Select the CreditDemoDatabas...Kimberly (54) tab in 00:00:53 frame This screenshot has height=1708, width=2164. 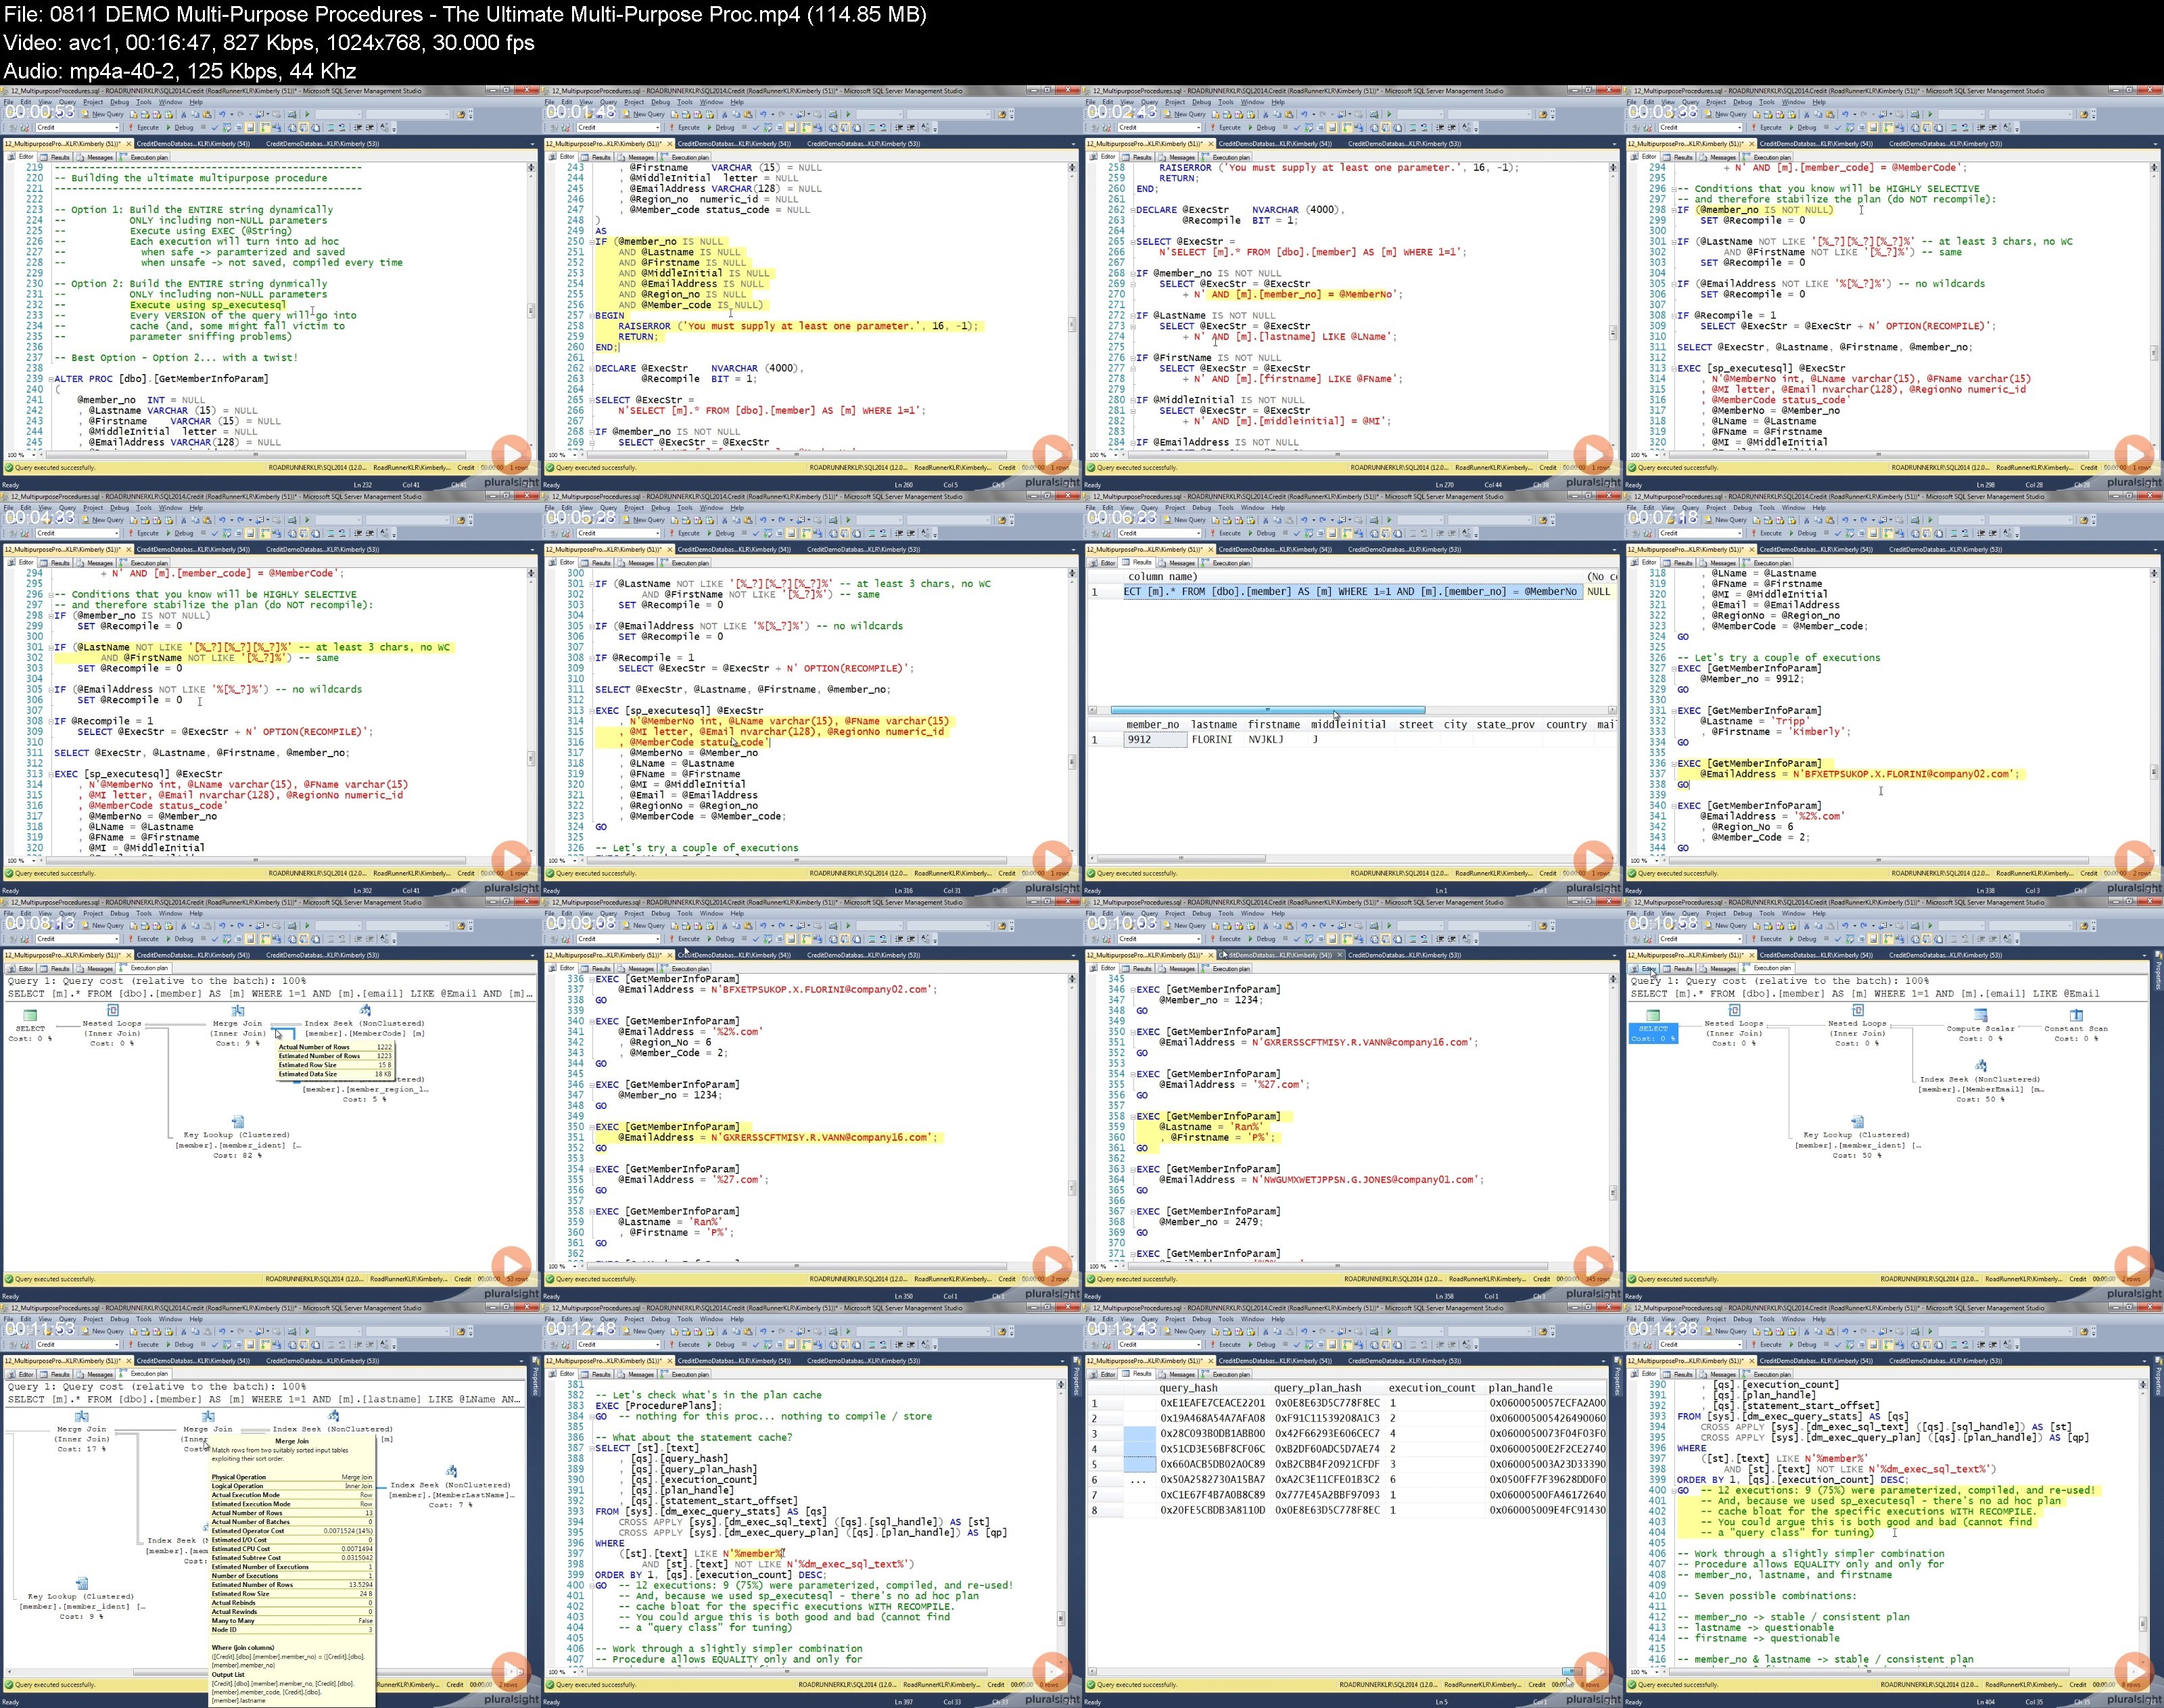click(x=193, y=144)
